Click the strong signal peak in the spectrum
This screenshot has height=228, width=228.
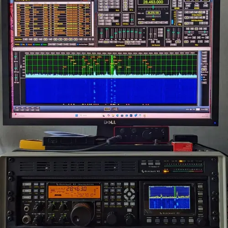coord(115,72)
